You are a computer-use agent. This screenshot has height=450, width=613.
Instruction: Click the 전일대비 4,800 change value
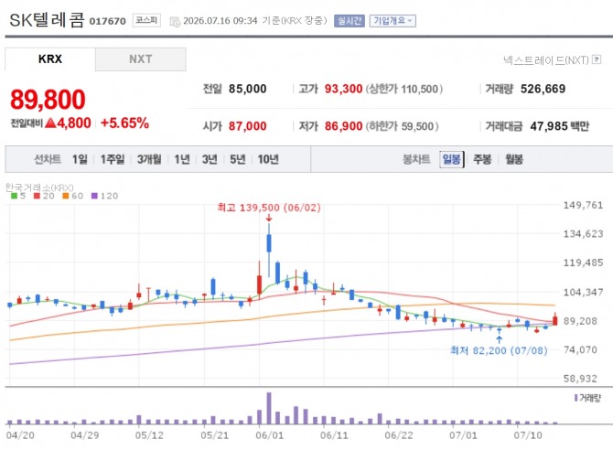pos(50,123)
